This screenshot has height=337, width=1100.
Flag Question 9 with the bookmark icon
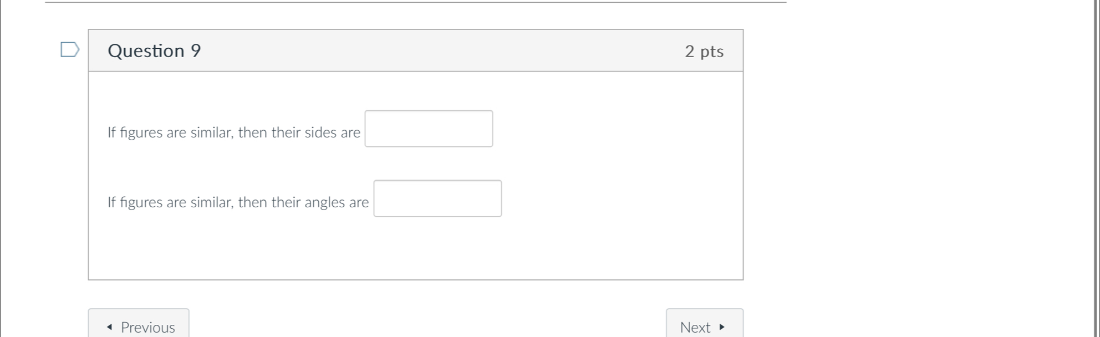70,50
